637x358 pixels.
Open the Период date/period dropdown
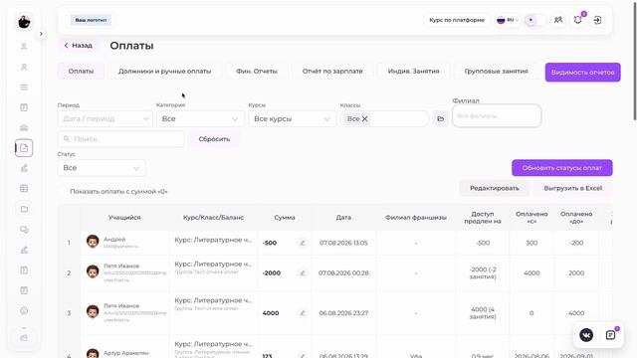coord(105,119)
